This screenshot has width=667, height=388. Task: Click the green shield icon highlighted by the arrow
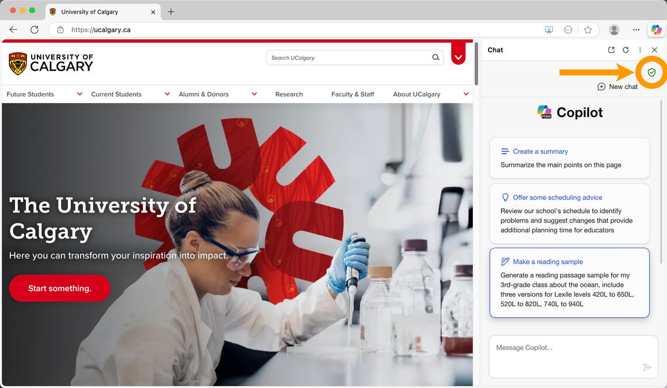pyautogui.click(x=651, y=73)
